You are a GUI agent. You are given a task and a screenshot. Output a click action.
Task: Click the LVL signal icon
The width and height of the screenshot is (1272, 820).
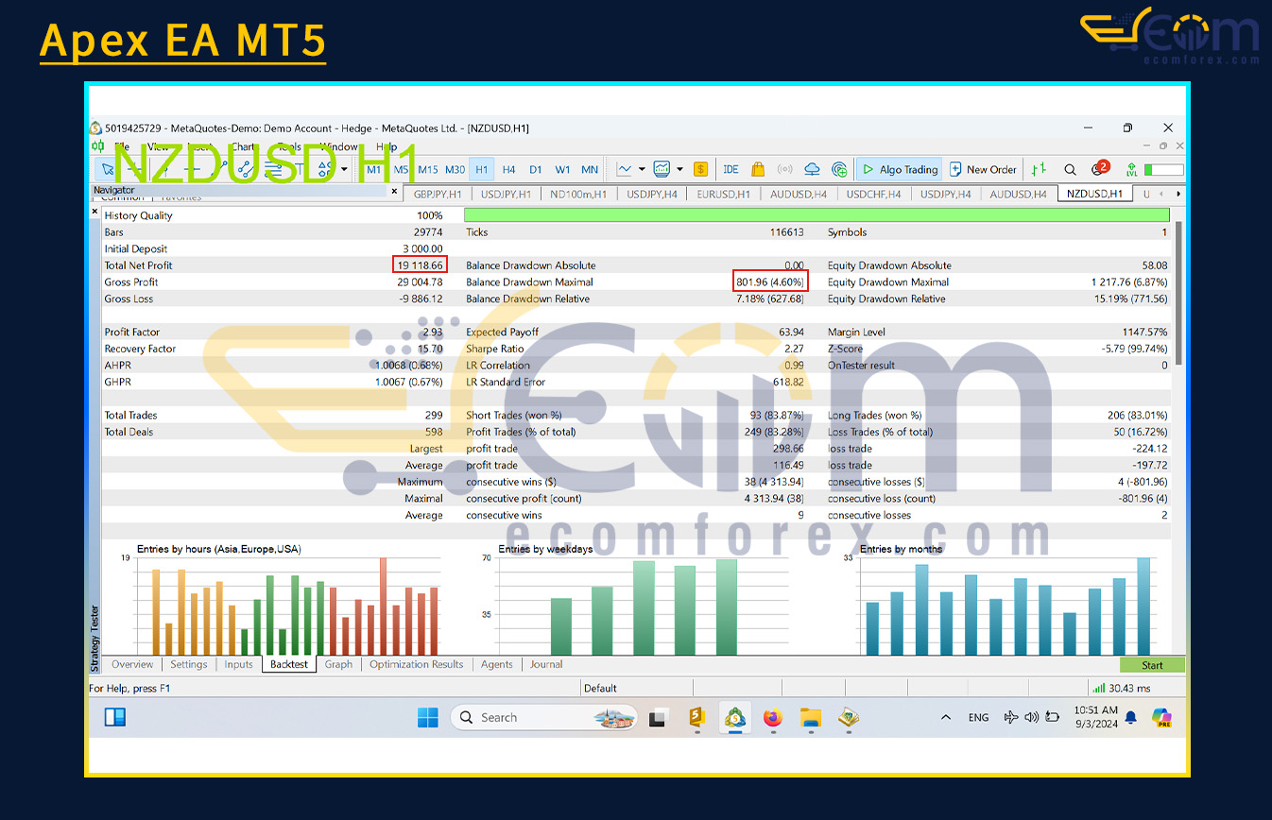[1131, 169]
